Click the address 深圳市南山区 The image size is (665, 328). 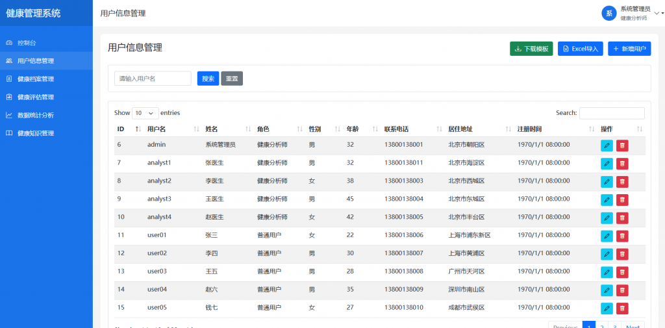coord(466,290)
